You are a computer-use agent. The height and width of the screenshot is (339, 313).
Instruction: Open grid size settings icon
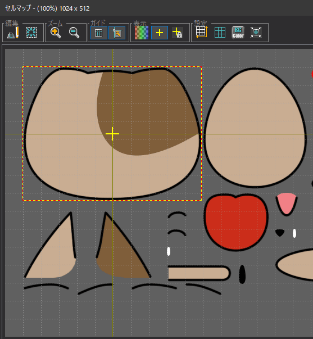[x=202, y=32]
